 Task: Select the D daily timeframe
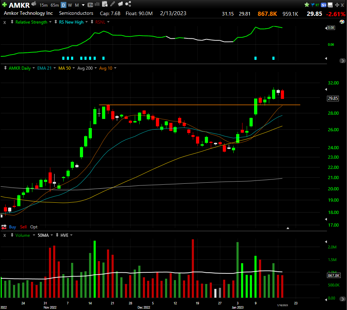tap(63, 5)
